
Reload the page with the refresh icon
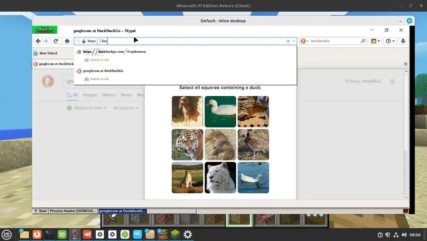coord(56,41)
